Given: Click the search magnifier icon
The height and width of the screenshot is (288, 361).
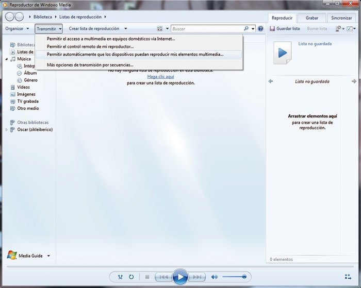Looking at the screenshot, I should click(x=246, y=28).
